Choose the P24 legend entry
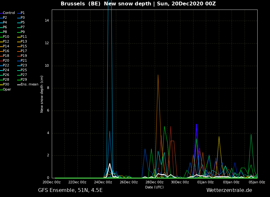 click(5, 70)
